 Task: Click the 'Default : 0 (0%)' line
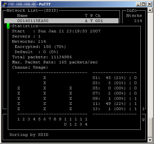coord(36,52)
